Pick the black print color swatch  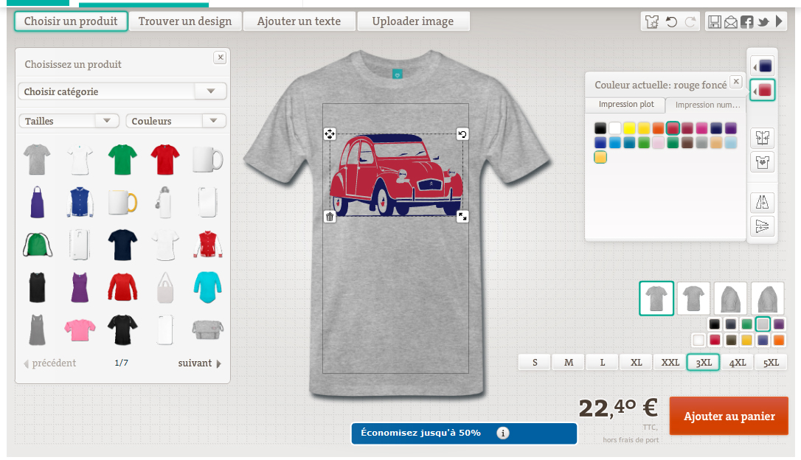click(x=600, y=128)
